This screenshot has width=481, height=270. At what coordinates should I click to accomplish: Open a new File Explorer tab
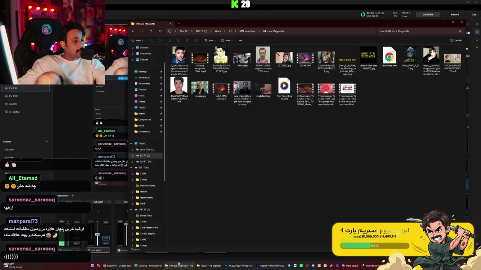[x=179, y=24]
